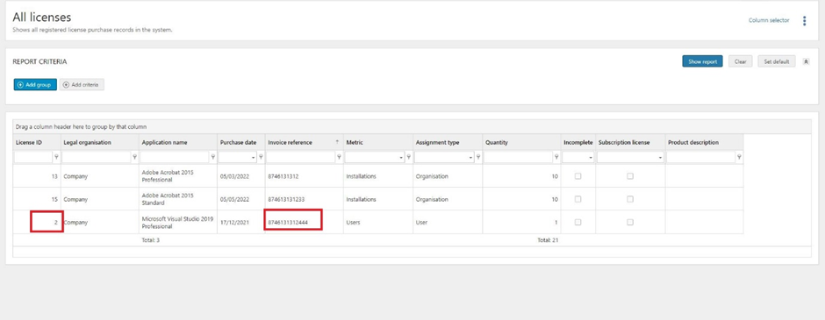This screenshot has width=825, height=320.
Task: Focus the Product description filter field
Action: coord(701,157)
